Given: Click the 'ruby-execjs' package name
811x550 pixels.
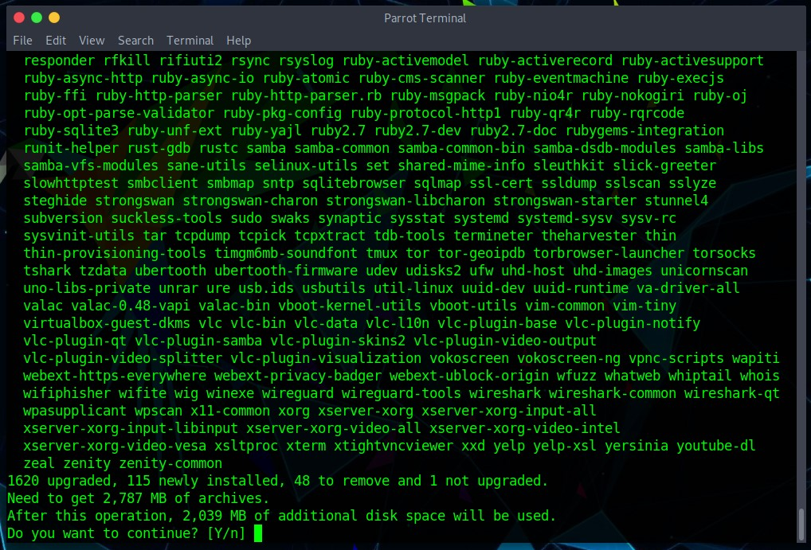Looking at the screenshot, I should pyautogui.click(x=680, y=78).
